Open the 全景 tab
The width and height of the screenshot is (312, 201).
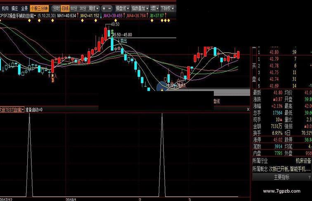(24, 9)
